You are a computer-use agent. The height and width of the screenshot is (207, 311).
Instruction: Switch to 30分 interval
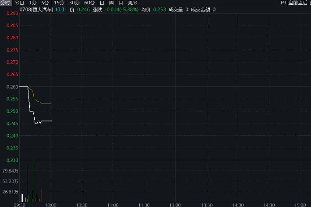pos(74,3)
